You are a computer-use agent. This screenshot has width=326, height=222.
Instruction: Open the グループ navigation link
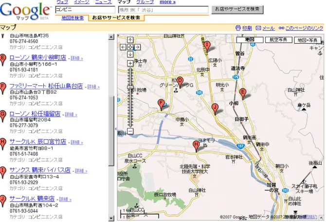pyautogui.click(x=145, y=2)
